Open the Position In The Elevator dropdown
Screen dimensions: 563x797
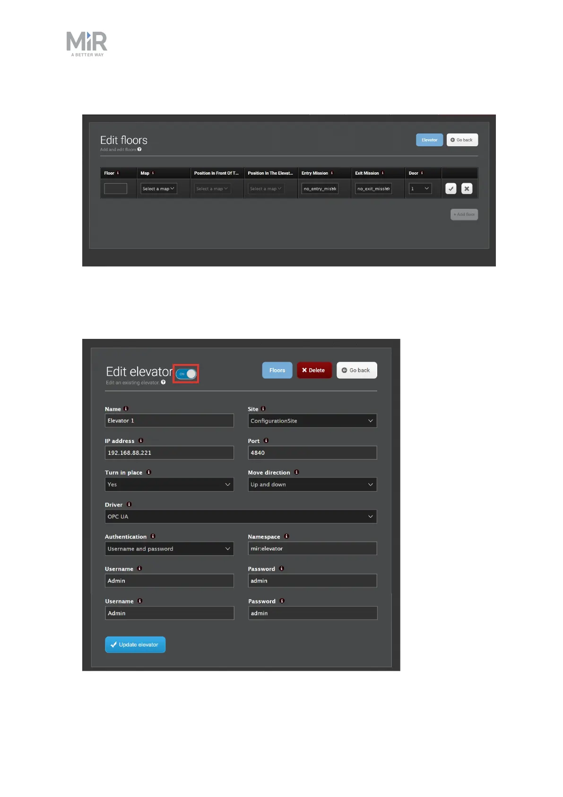(266, 189)
